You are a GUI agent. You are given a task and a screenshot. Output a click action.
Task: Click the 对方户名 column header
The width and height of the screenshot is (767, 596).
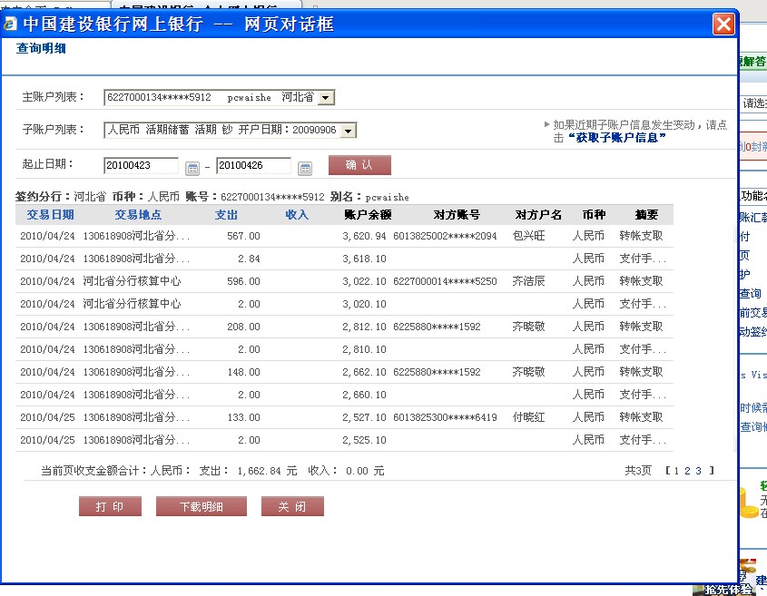538,215
